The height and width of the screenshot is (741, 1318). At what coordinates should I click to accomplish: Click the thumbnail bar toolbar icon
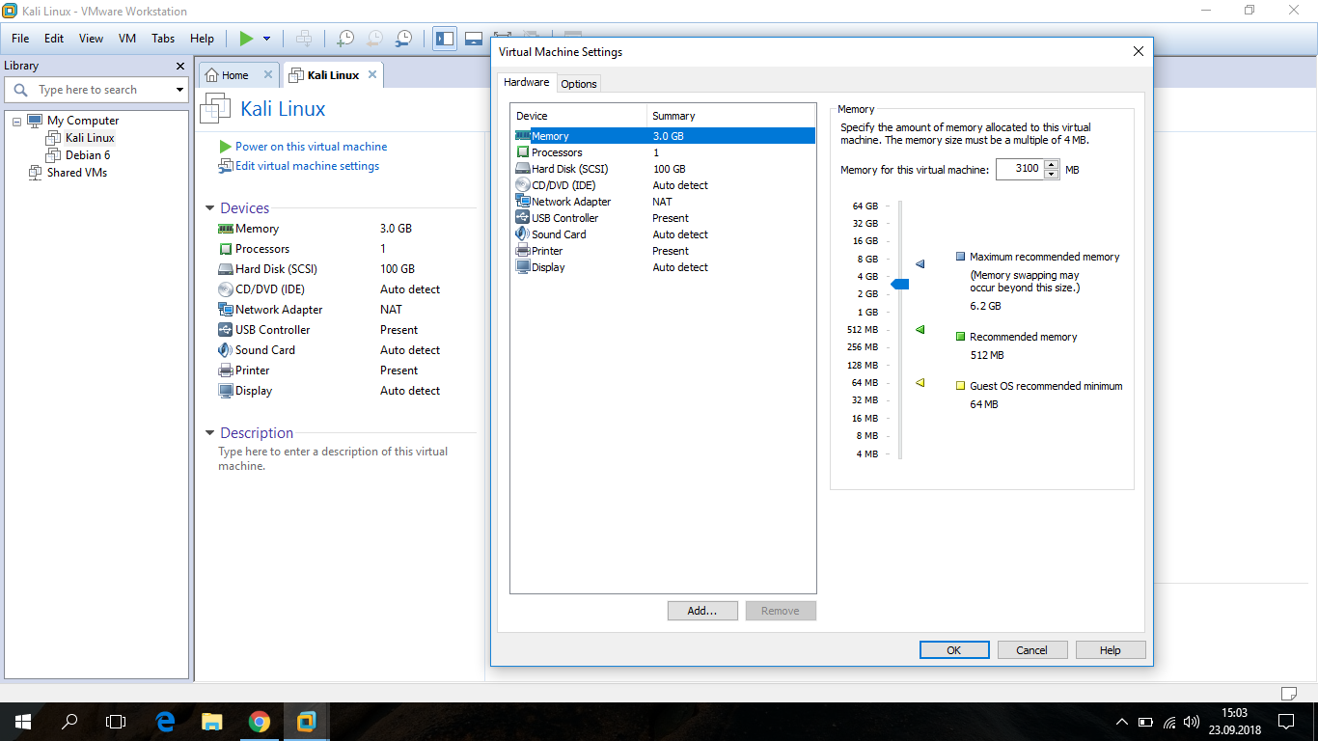[x=474, y=39]
